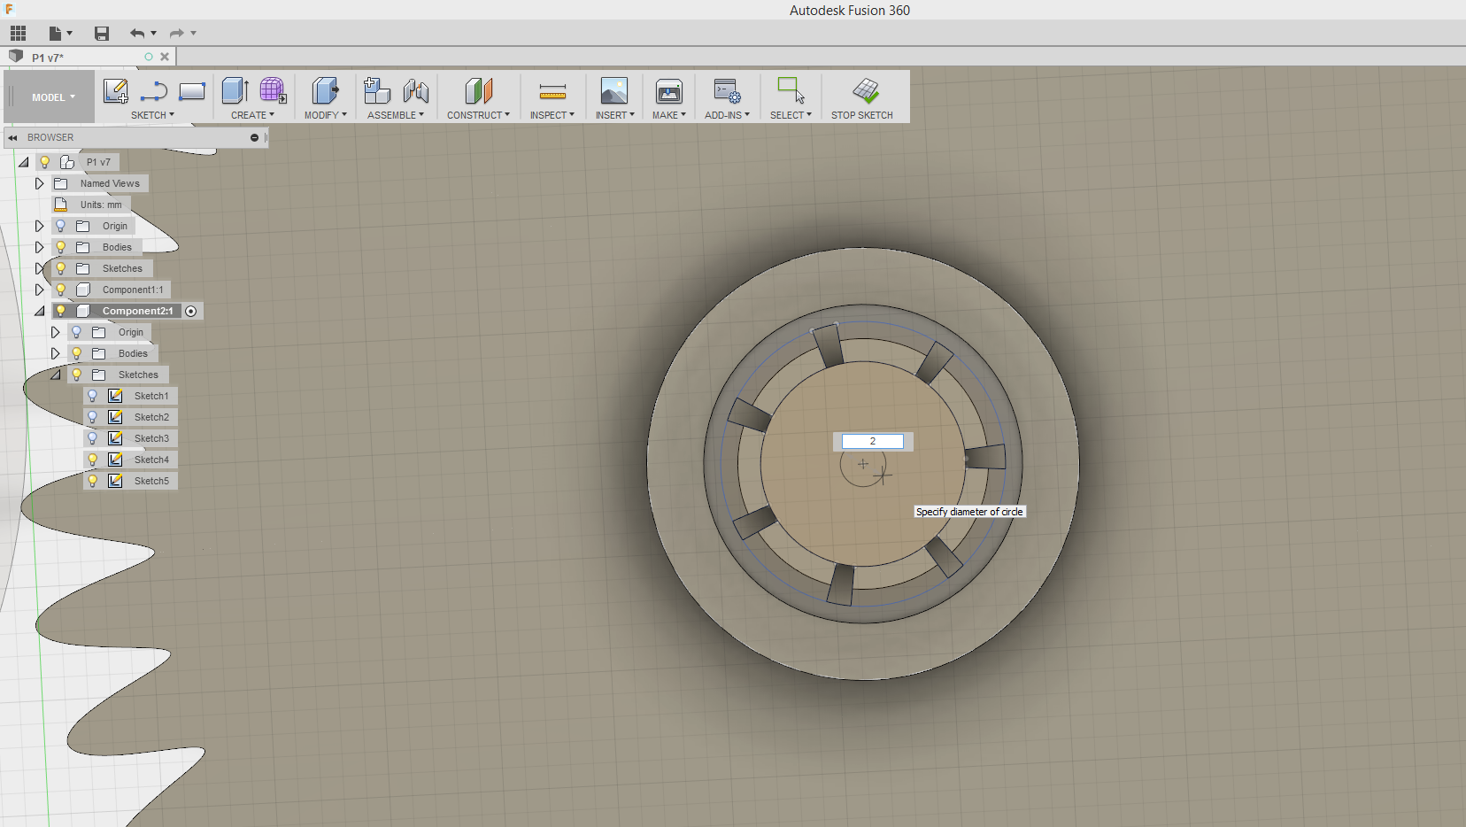Click the BROWSER panel options dot
The width and height of the screenshot is (1466, 827).
click(x=254, y=137)
